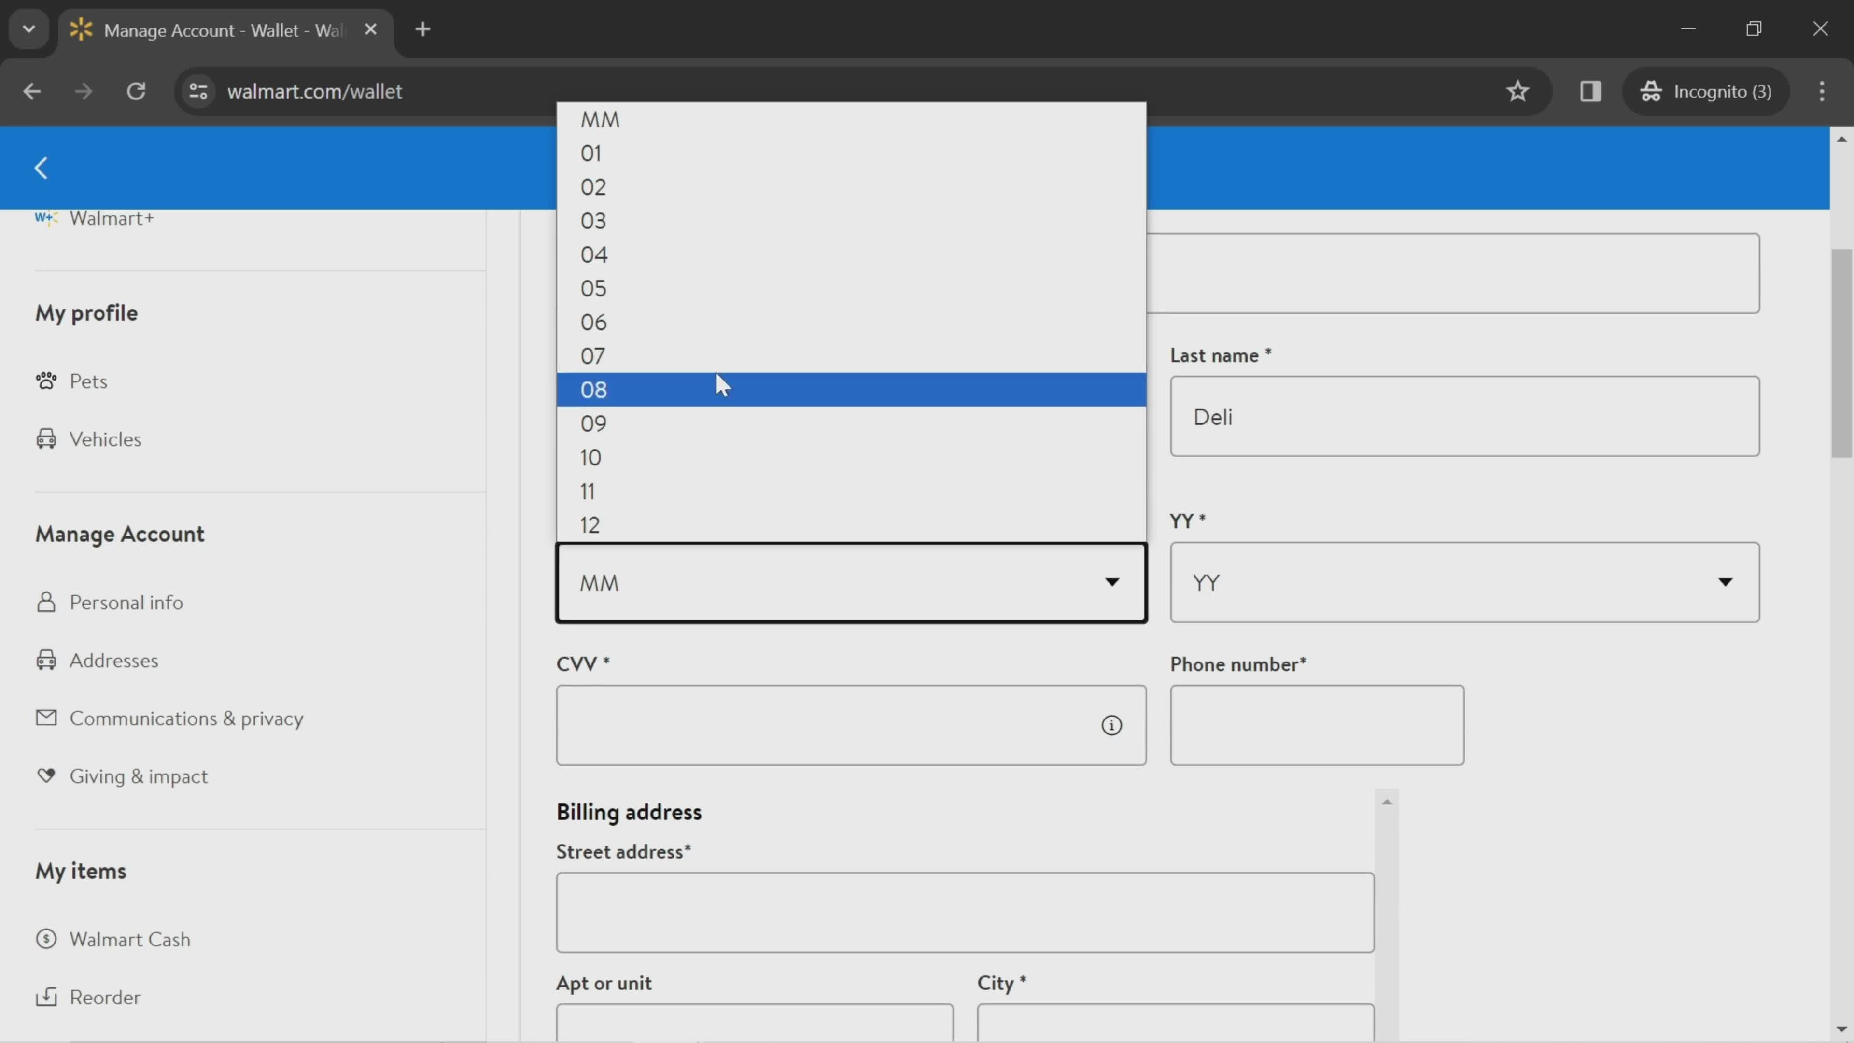Open Chrome three-dot menu
1854x1043 pixels.
1822,91
